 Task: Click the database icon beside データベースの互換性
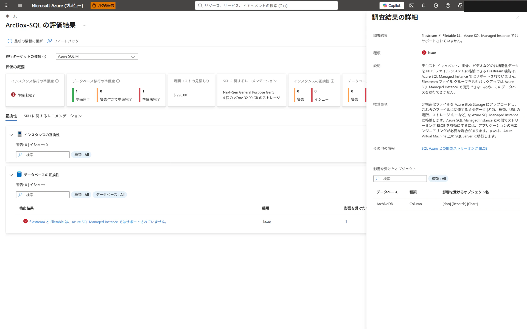point(19,174)
